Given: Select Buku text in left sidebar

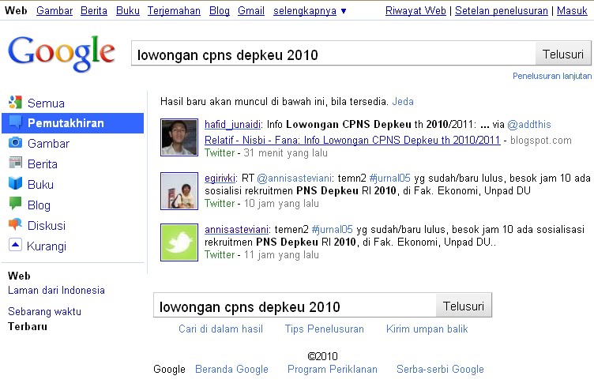Looking at the screenshot, I should tap(40, 184).
